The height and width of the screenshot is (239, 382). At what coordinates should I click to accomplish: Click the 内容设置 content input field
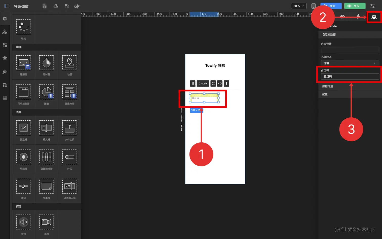coord(350,50)
